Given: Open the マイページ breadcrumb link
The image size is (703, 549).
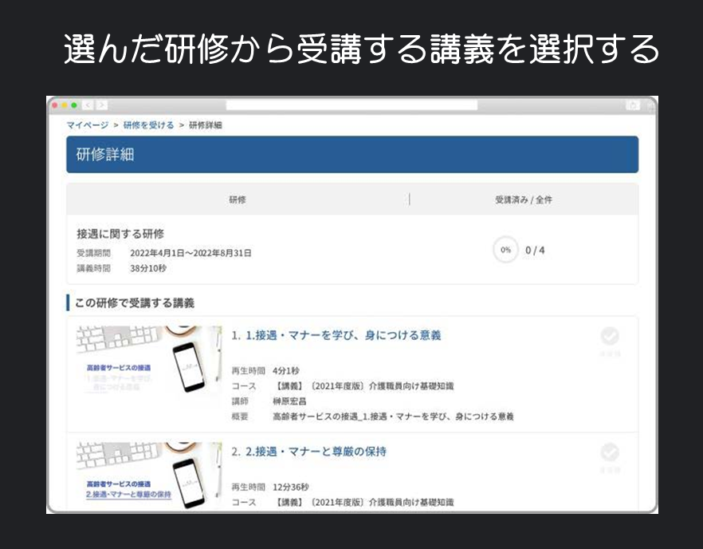Looking at the screenshot, I should [87, 125].
